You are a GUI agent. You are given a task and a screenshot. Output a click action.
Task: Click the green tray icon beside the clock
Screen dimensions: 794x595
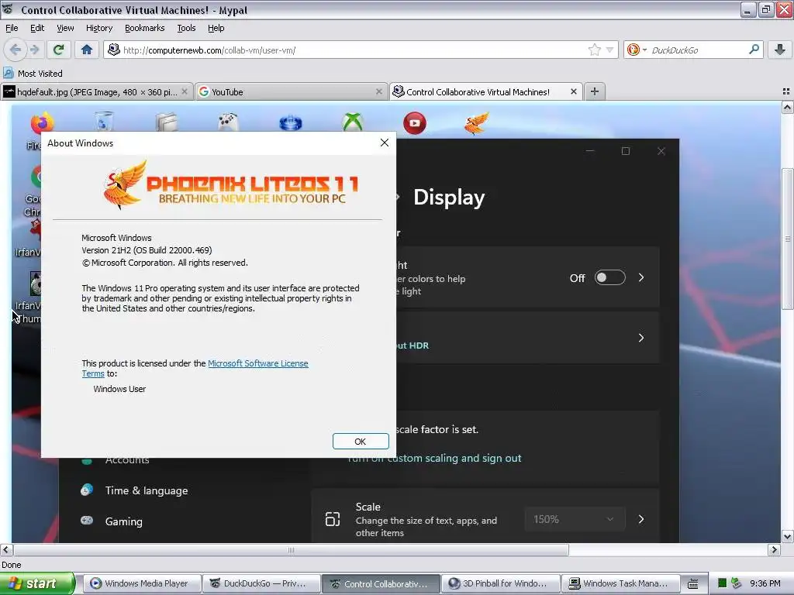tap(722, 583)
